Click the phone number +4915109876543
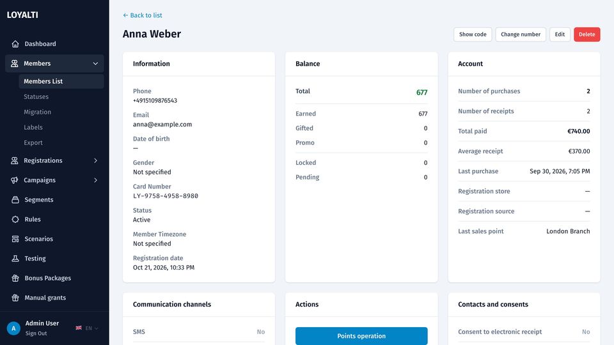Viewport: 614px width, 345px height. (x=155, y=100)
